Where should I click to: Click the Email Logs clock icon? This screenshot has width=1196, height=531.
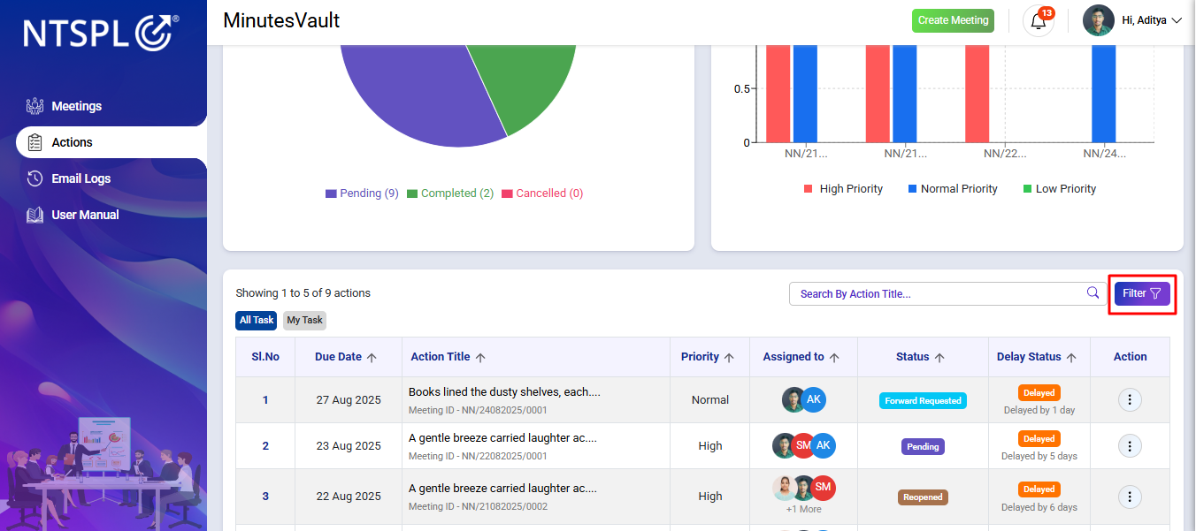(35, 178)
